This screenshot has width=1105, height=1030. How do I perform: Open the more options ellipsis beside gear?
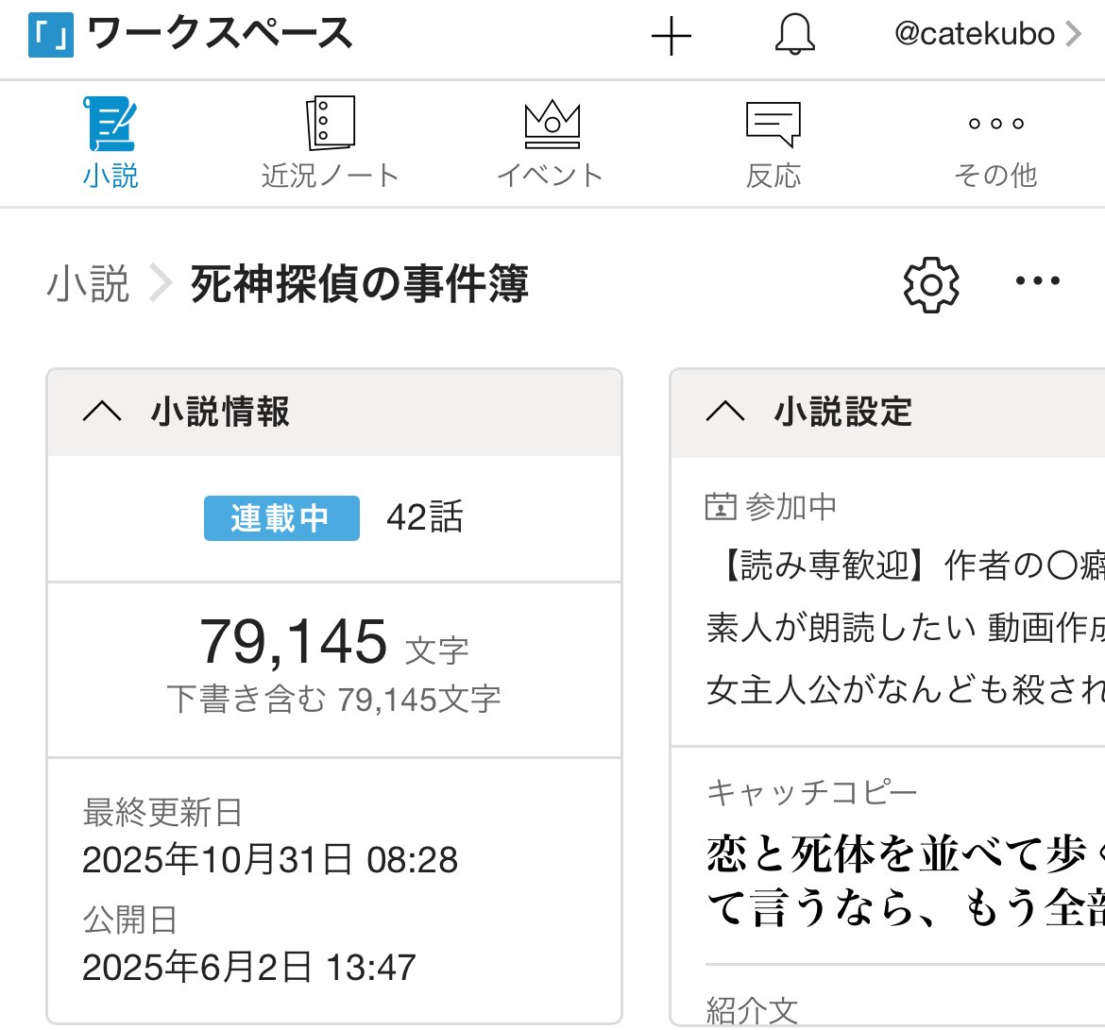1037,281
